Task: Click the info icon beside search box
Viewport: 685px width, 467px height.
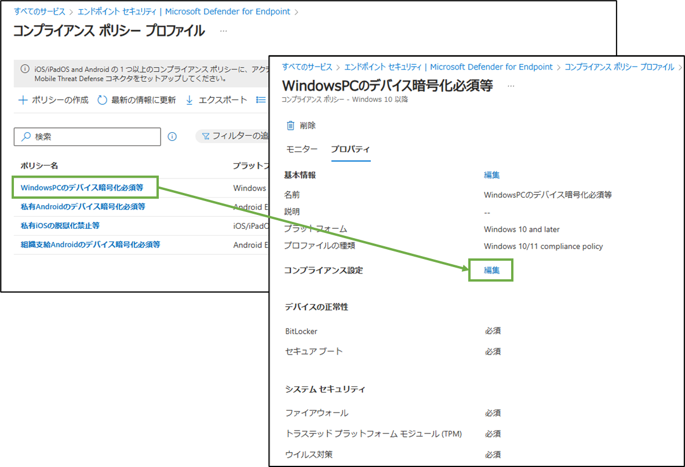Action: coord(172,137)
